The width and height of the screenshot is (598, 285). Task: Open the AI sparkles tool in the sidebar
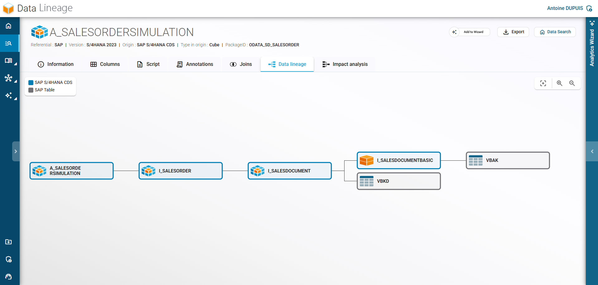(x=8, y=96)
